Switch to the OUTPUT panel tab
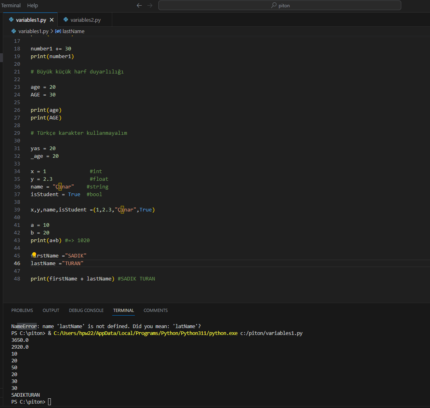Viewport: 430px width, 408px height. pos(51,310)
